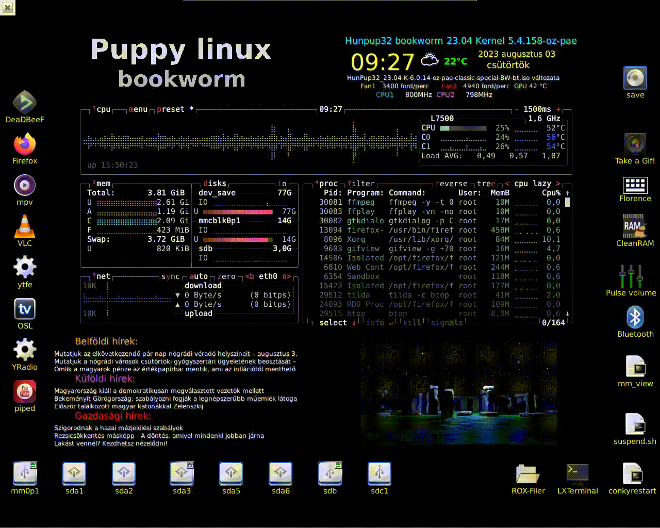Open the Pulse volume mixer icon
The height and width of the screenshot is (528, 660).
point(631,276)
